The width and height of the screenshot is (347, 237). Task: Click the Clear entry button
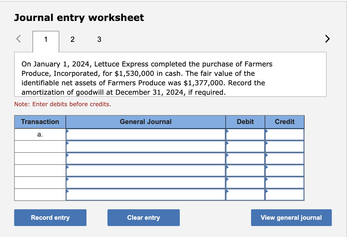(143, 217)
